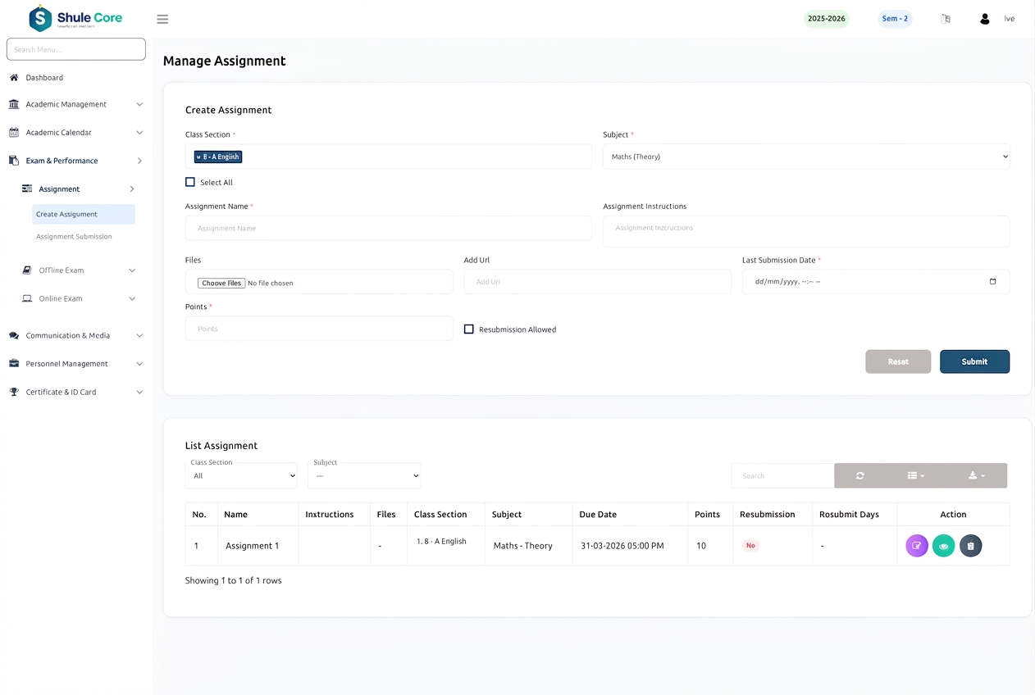
Task: Click the Academic Calendar icon
Action: click(14, 133)
